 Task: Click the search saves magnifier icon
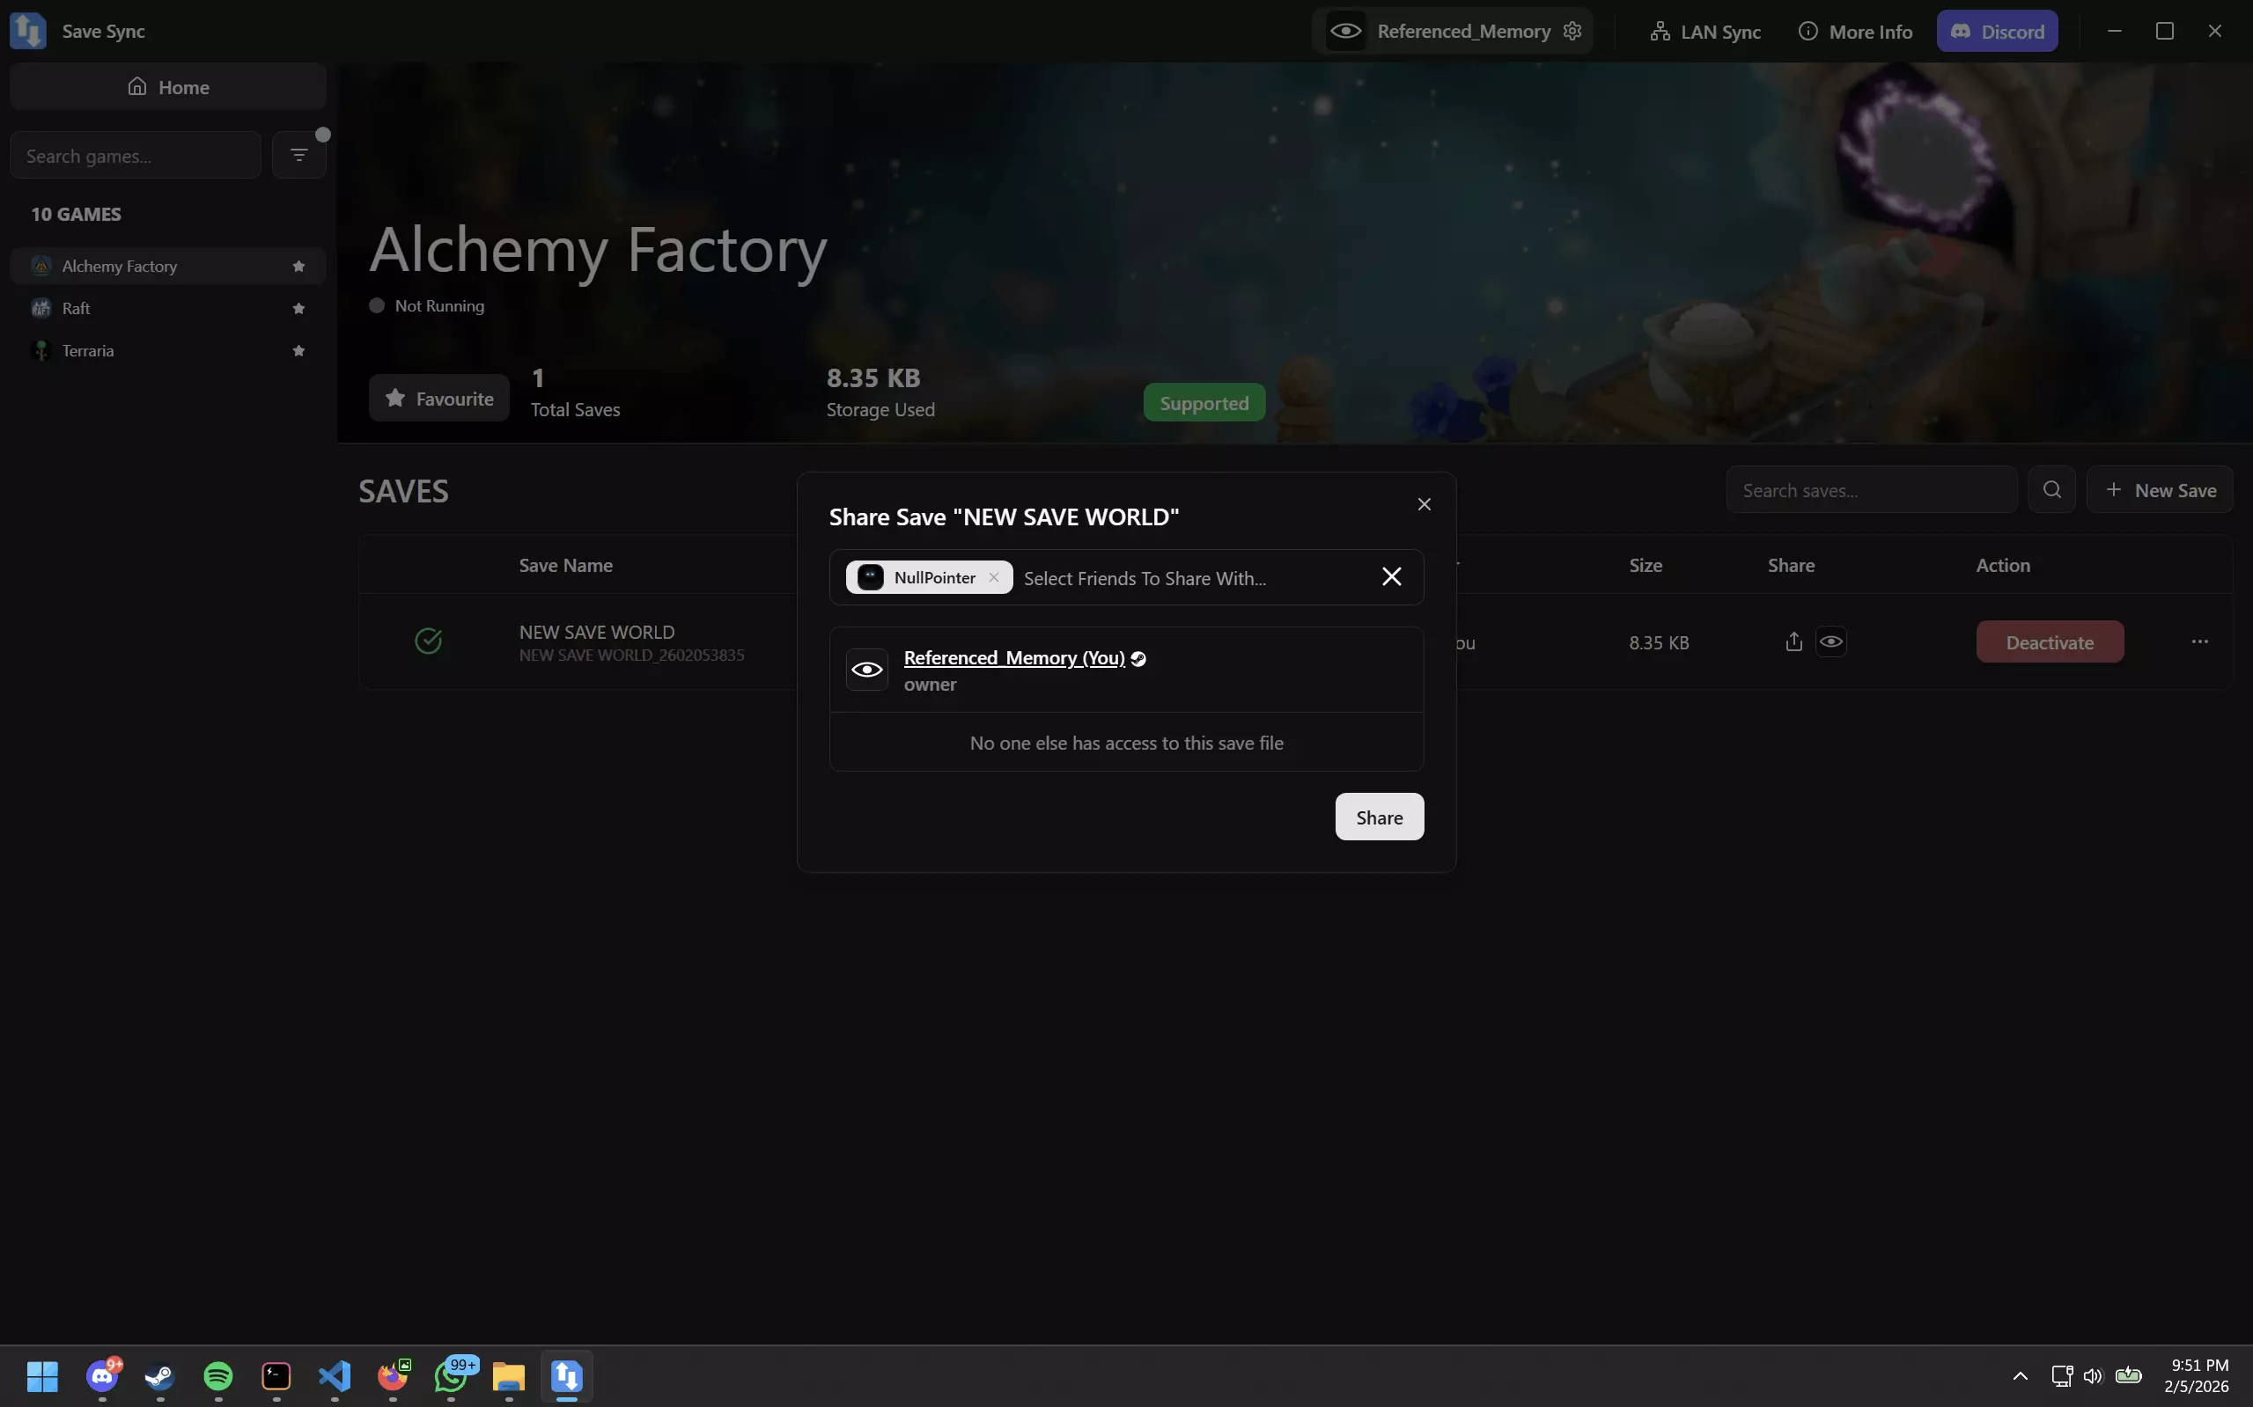click(2051, 489)
